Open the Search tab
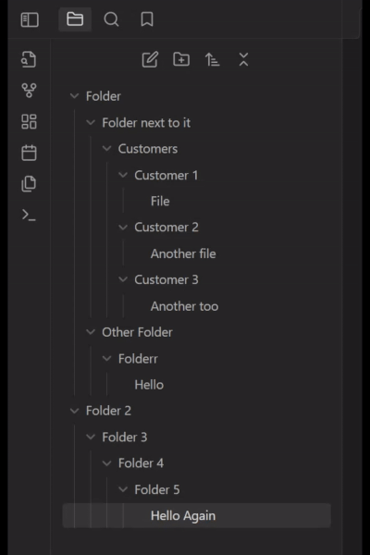Screen dimensions: 370x555 coord(111,19)
